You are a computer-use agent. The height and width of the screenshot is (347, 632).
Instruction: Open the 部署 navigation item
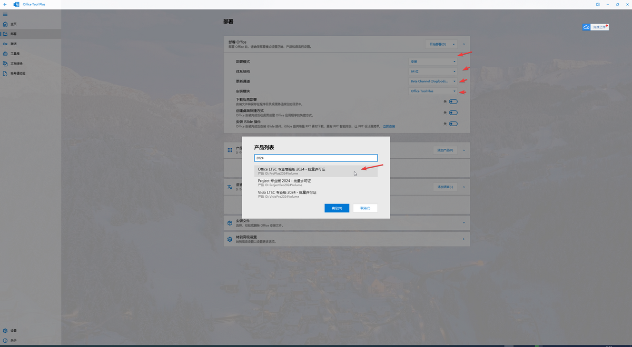(x=31, y=34)
